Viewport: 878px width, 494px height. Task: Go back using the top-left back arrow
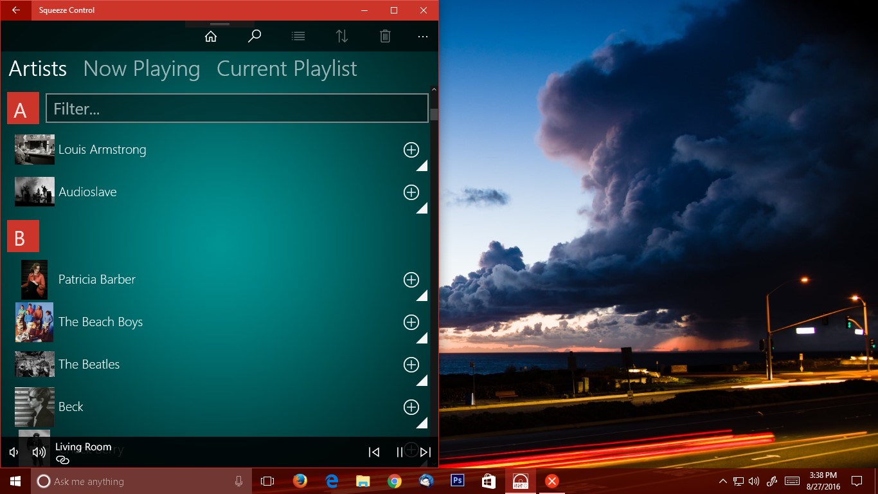(x=15, y=10)
